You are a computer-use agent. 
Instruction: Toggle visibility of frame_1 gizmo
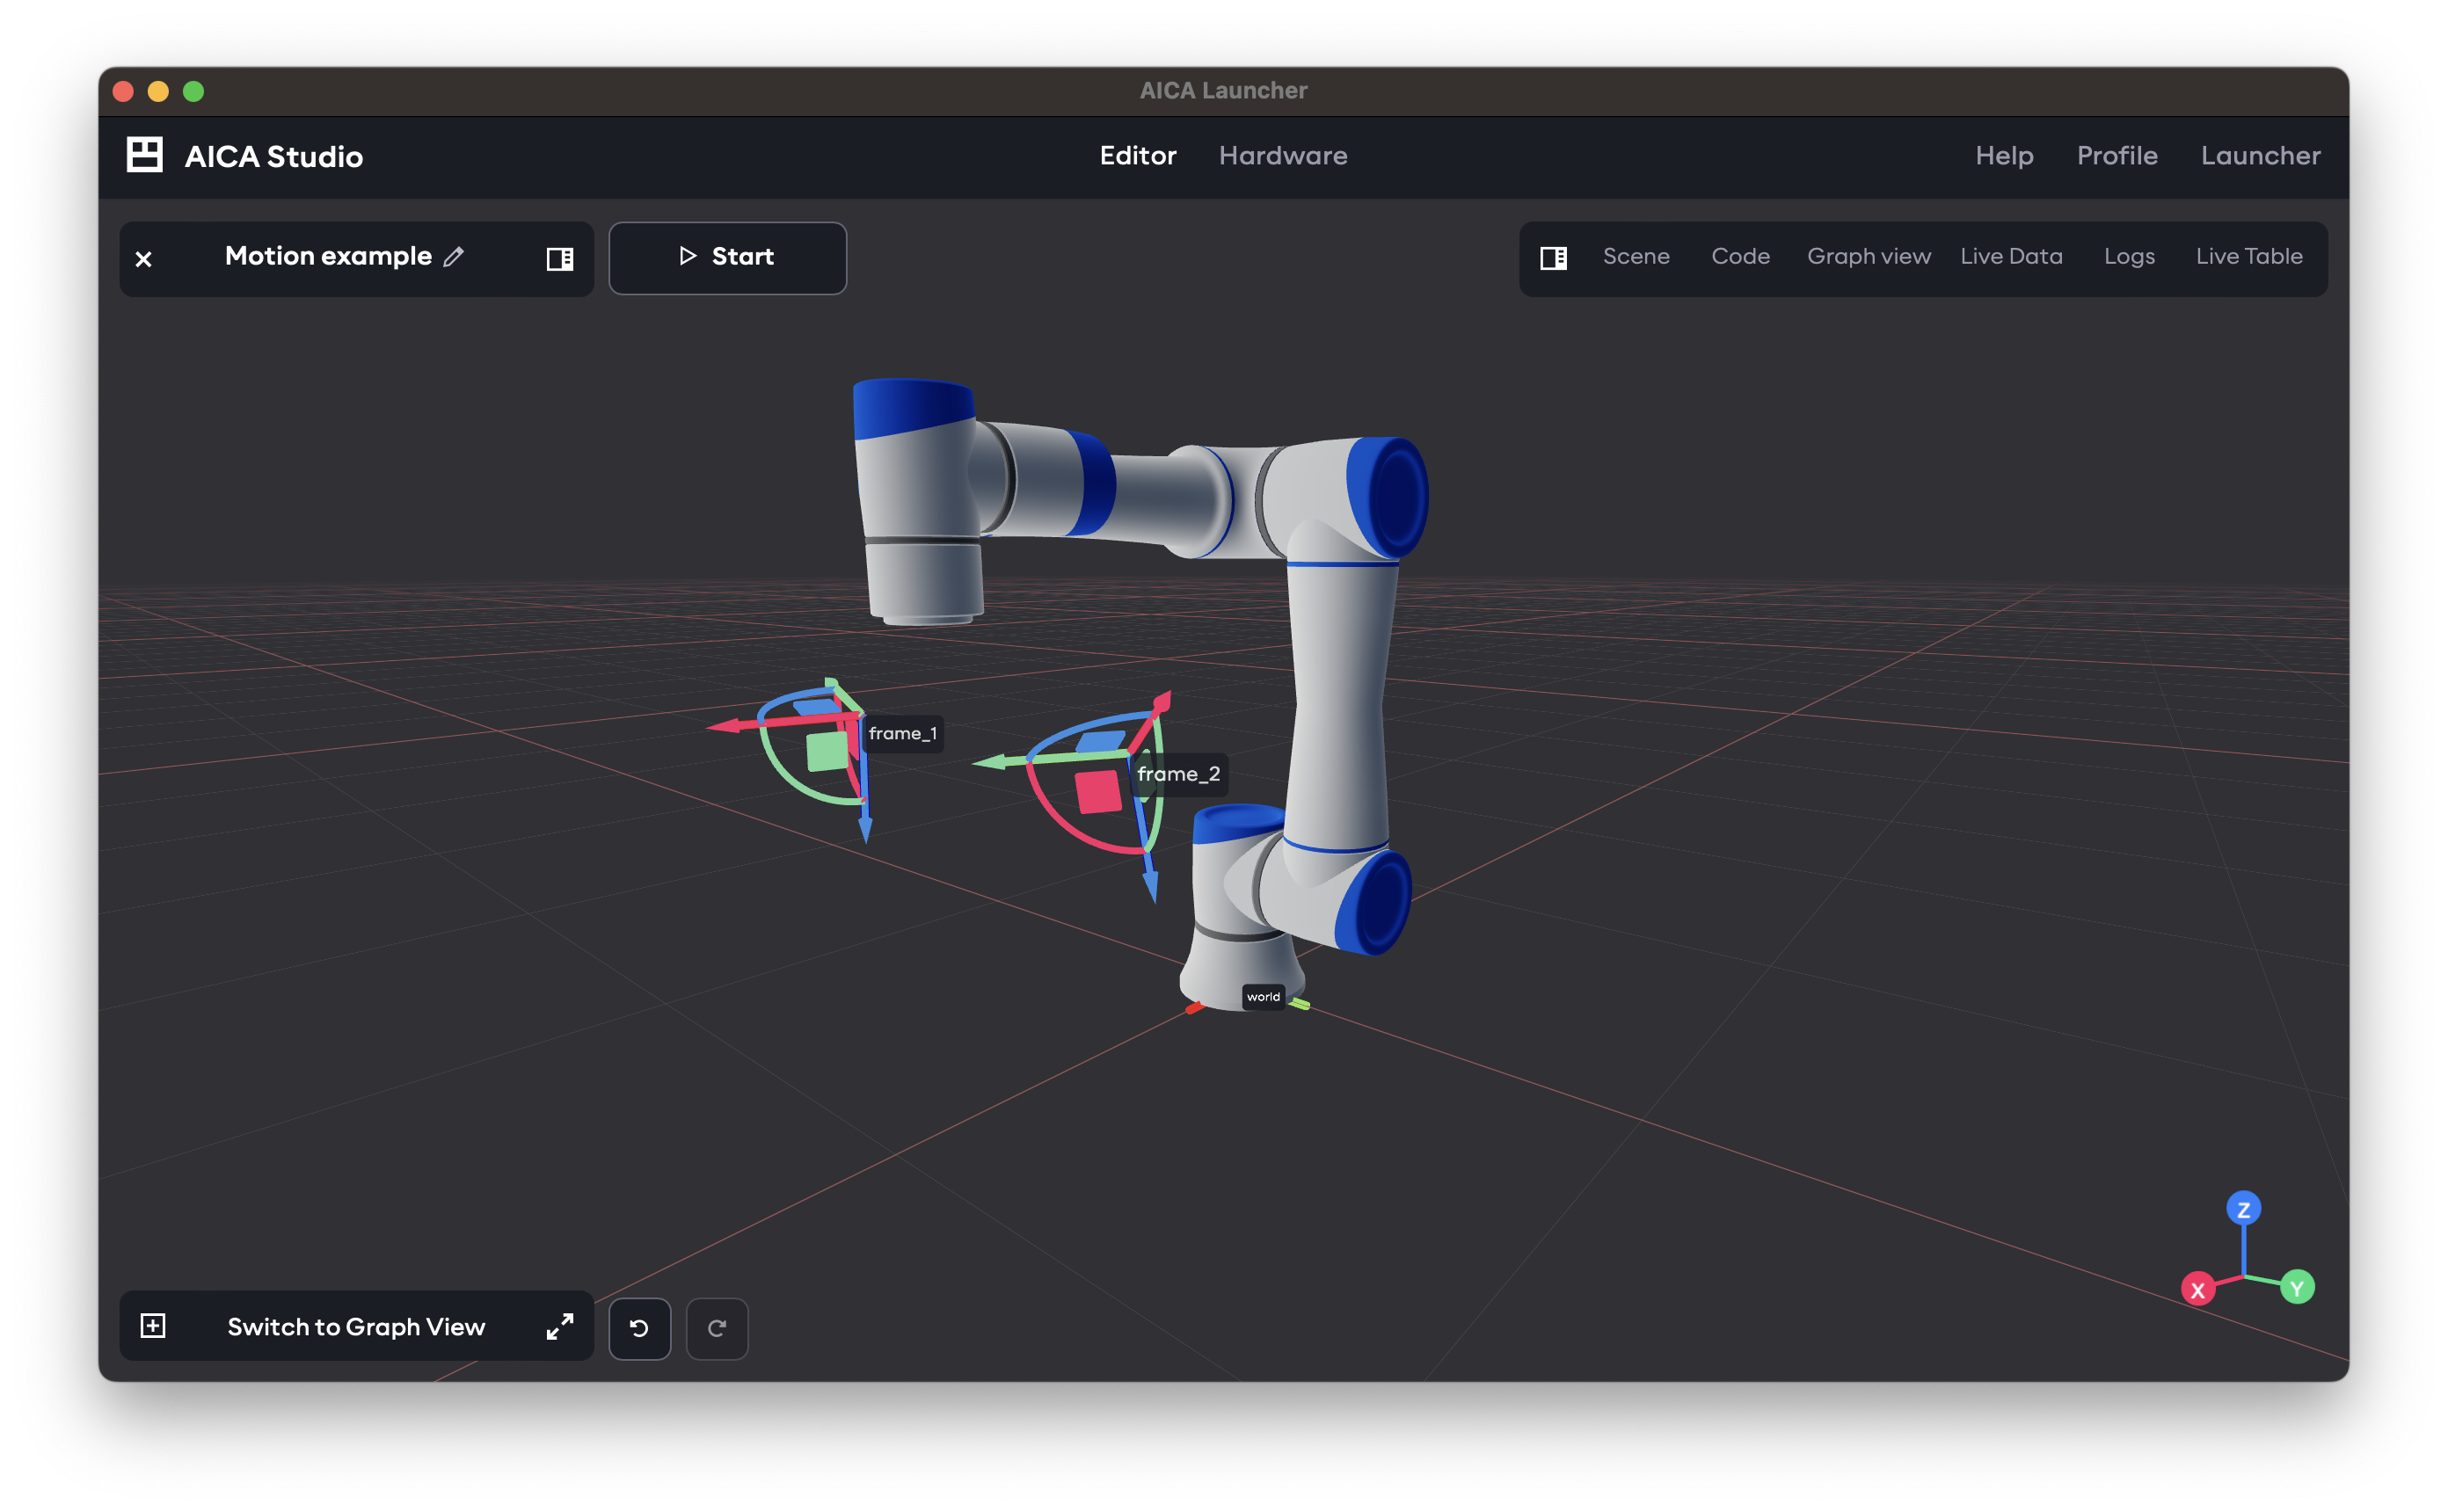click(x=904, y=733)
